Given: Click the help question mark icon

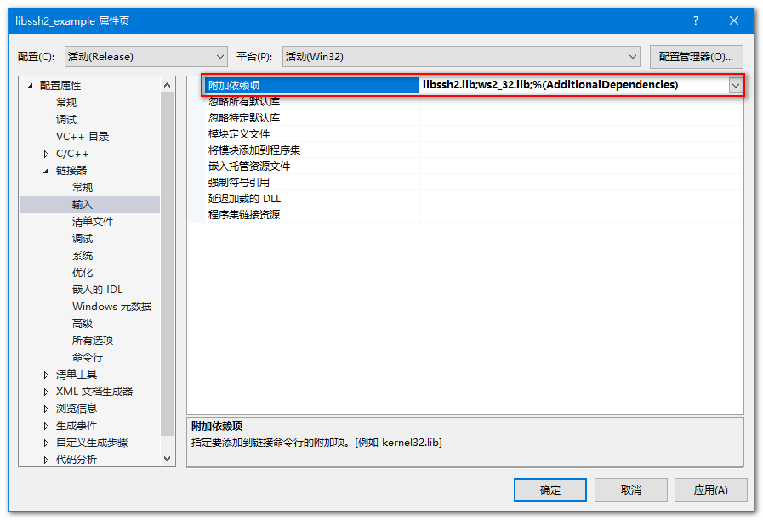Looking at the screenshot, I should pos(695,20).
